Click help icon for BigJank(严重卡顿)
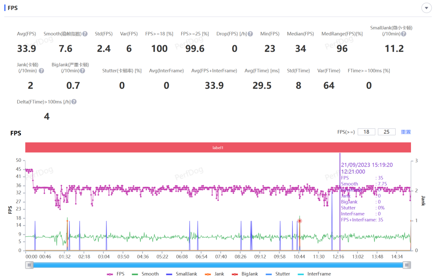Screen dimensions: 436x279 [x=82, y=71]
